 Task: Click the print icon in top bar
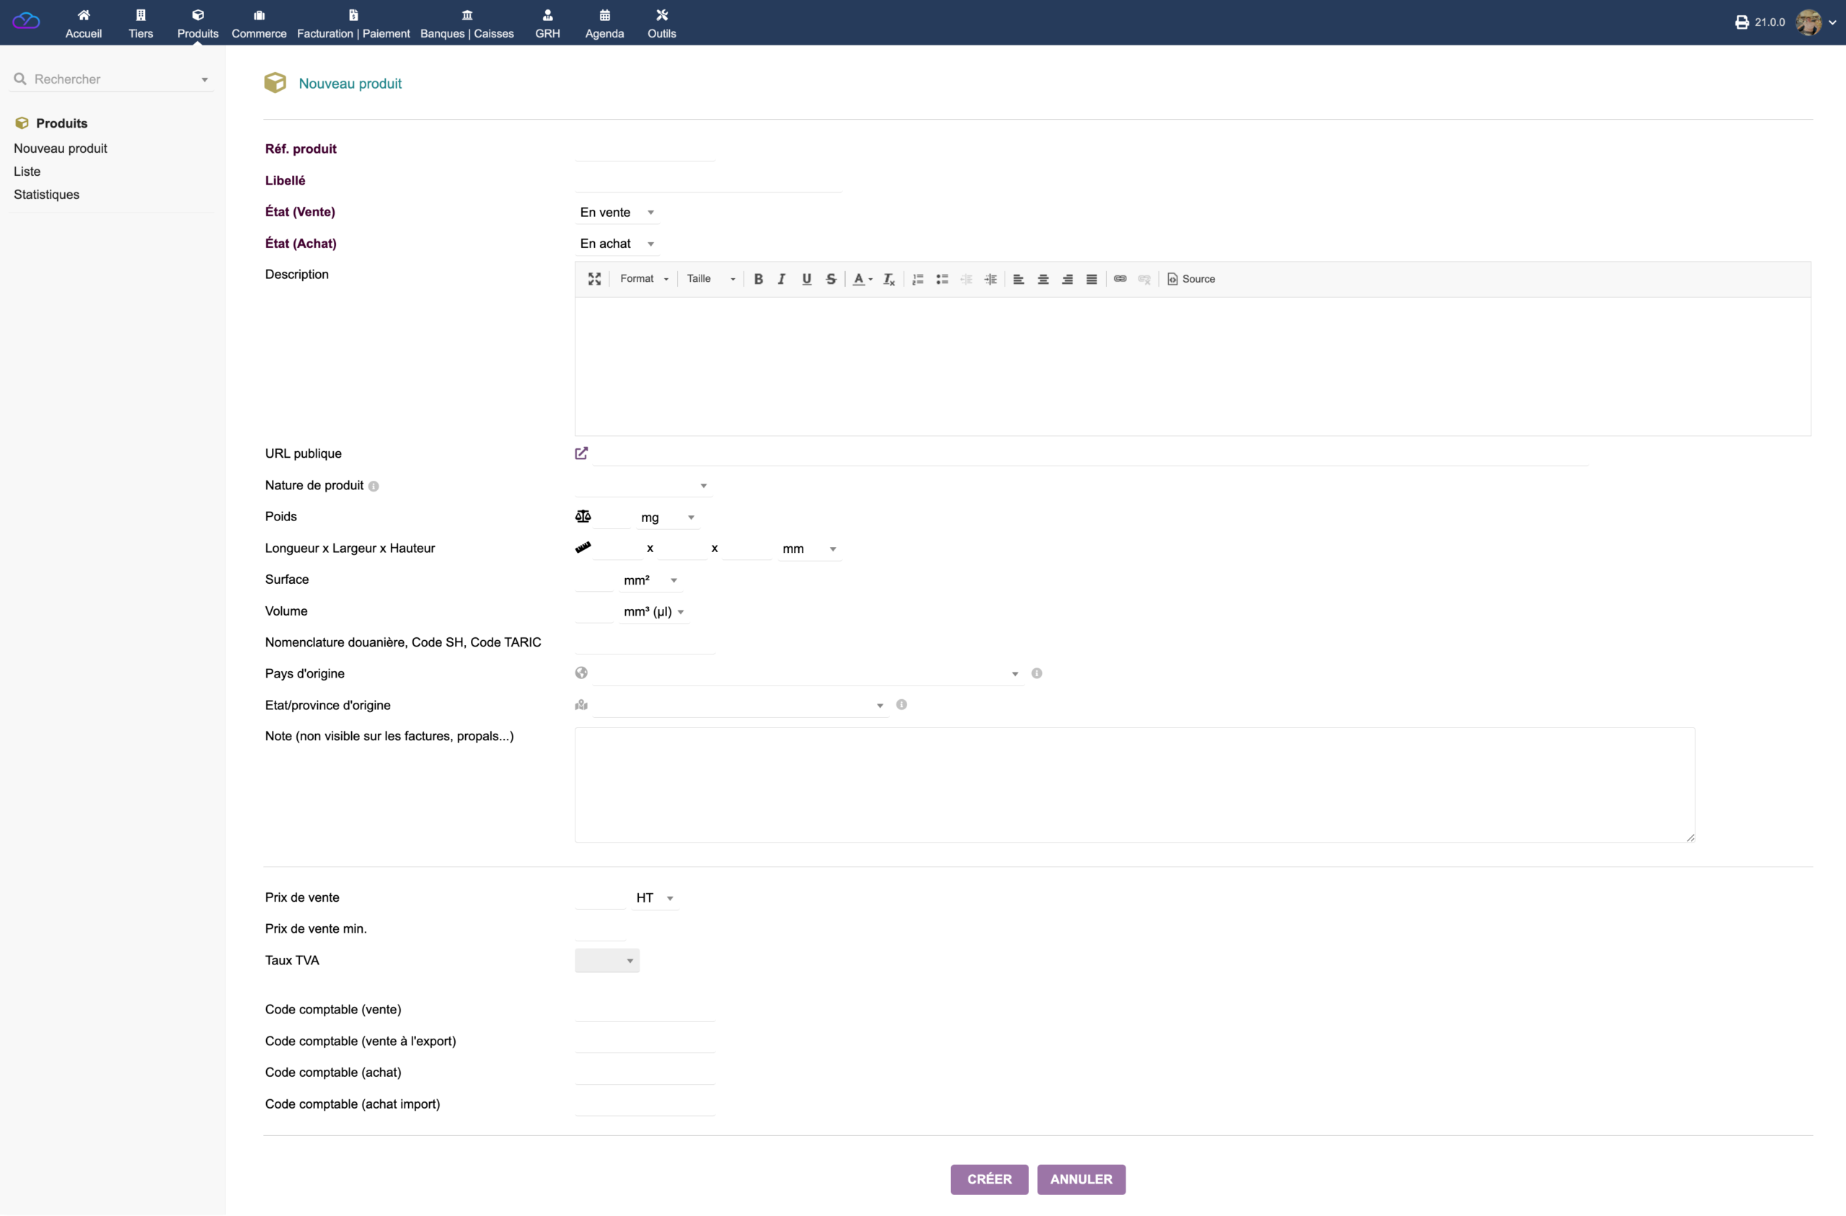1741,22
